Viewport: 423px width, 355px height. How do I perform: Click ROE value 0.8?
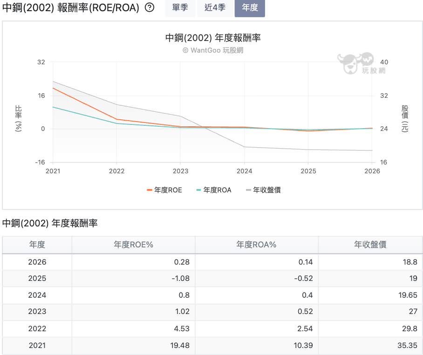coord(184,295)
